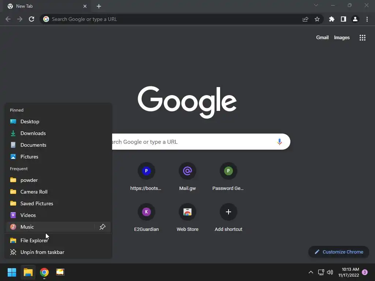Open the Extensions puzzle icon
Screen dimensions: 375x281
pos(332,19)
